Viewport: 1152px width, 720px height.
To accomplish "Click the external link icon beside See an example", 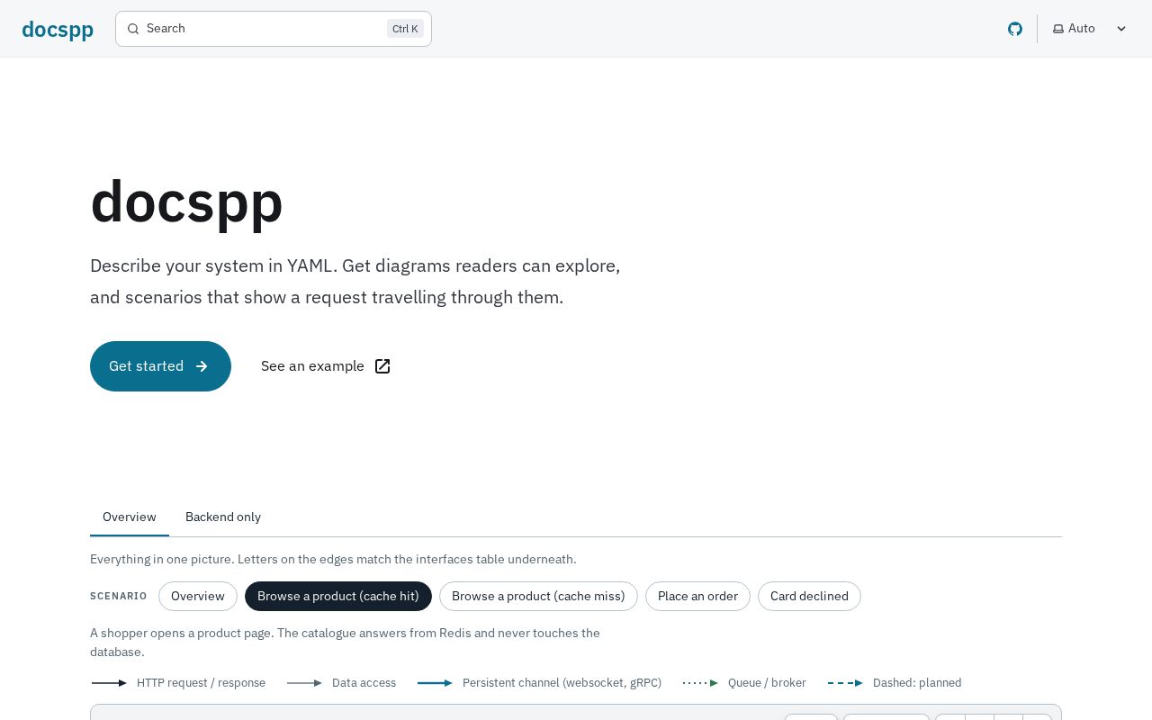I will (382, 366).
